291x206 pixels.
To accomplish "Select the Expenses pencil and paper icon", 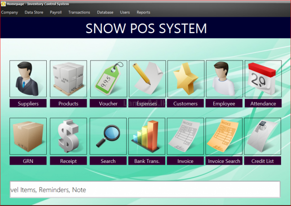I will click(147, 79).
